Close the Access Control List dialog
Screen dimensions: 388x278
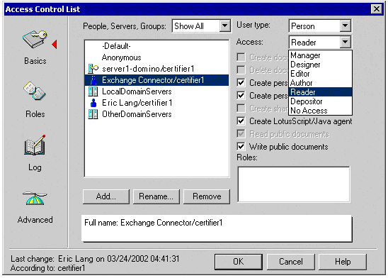[x=377, y=9]
